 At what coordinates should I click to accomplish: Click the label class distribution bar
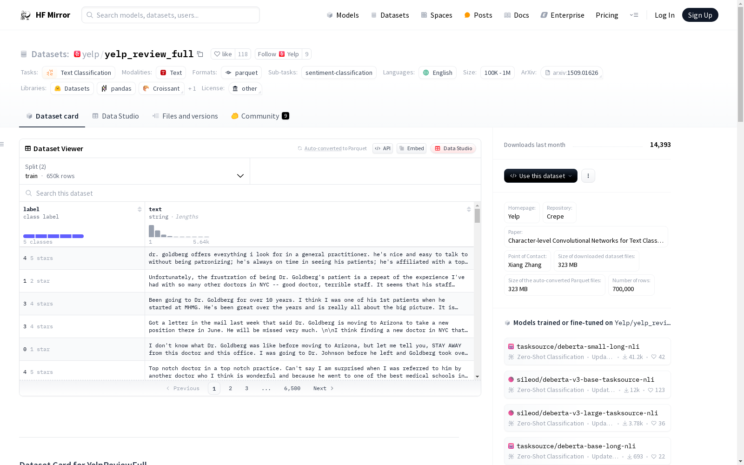[53, 236]
